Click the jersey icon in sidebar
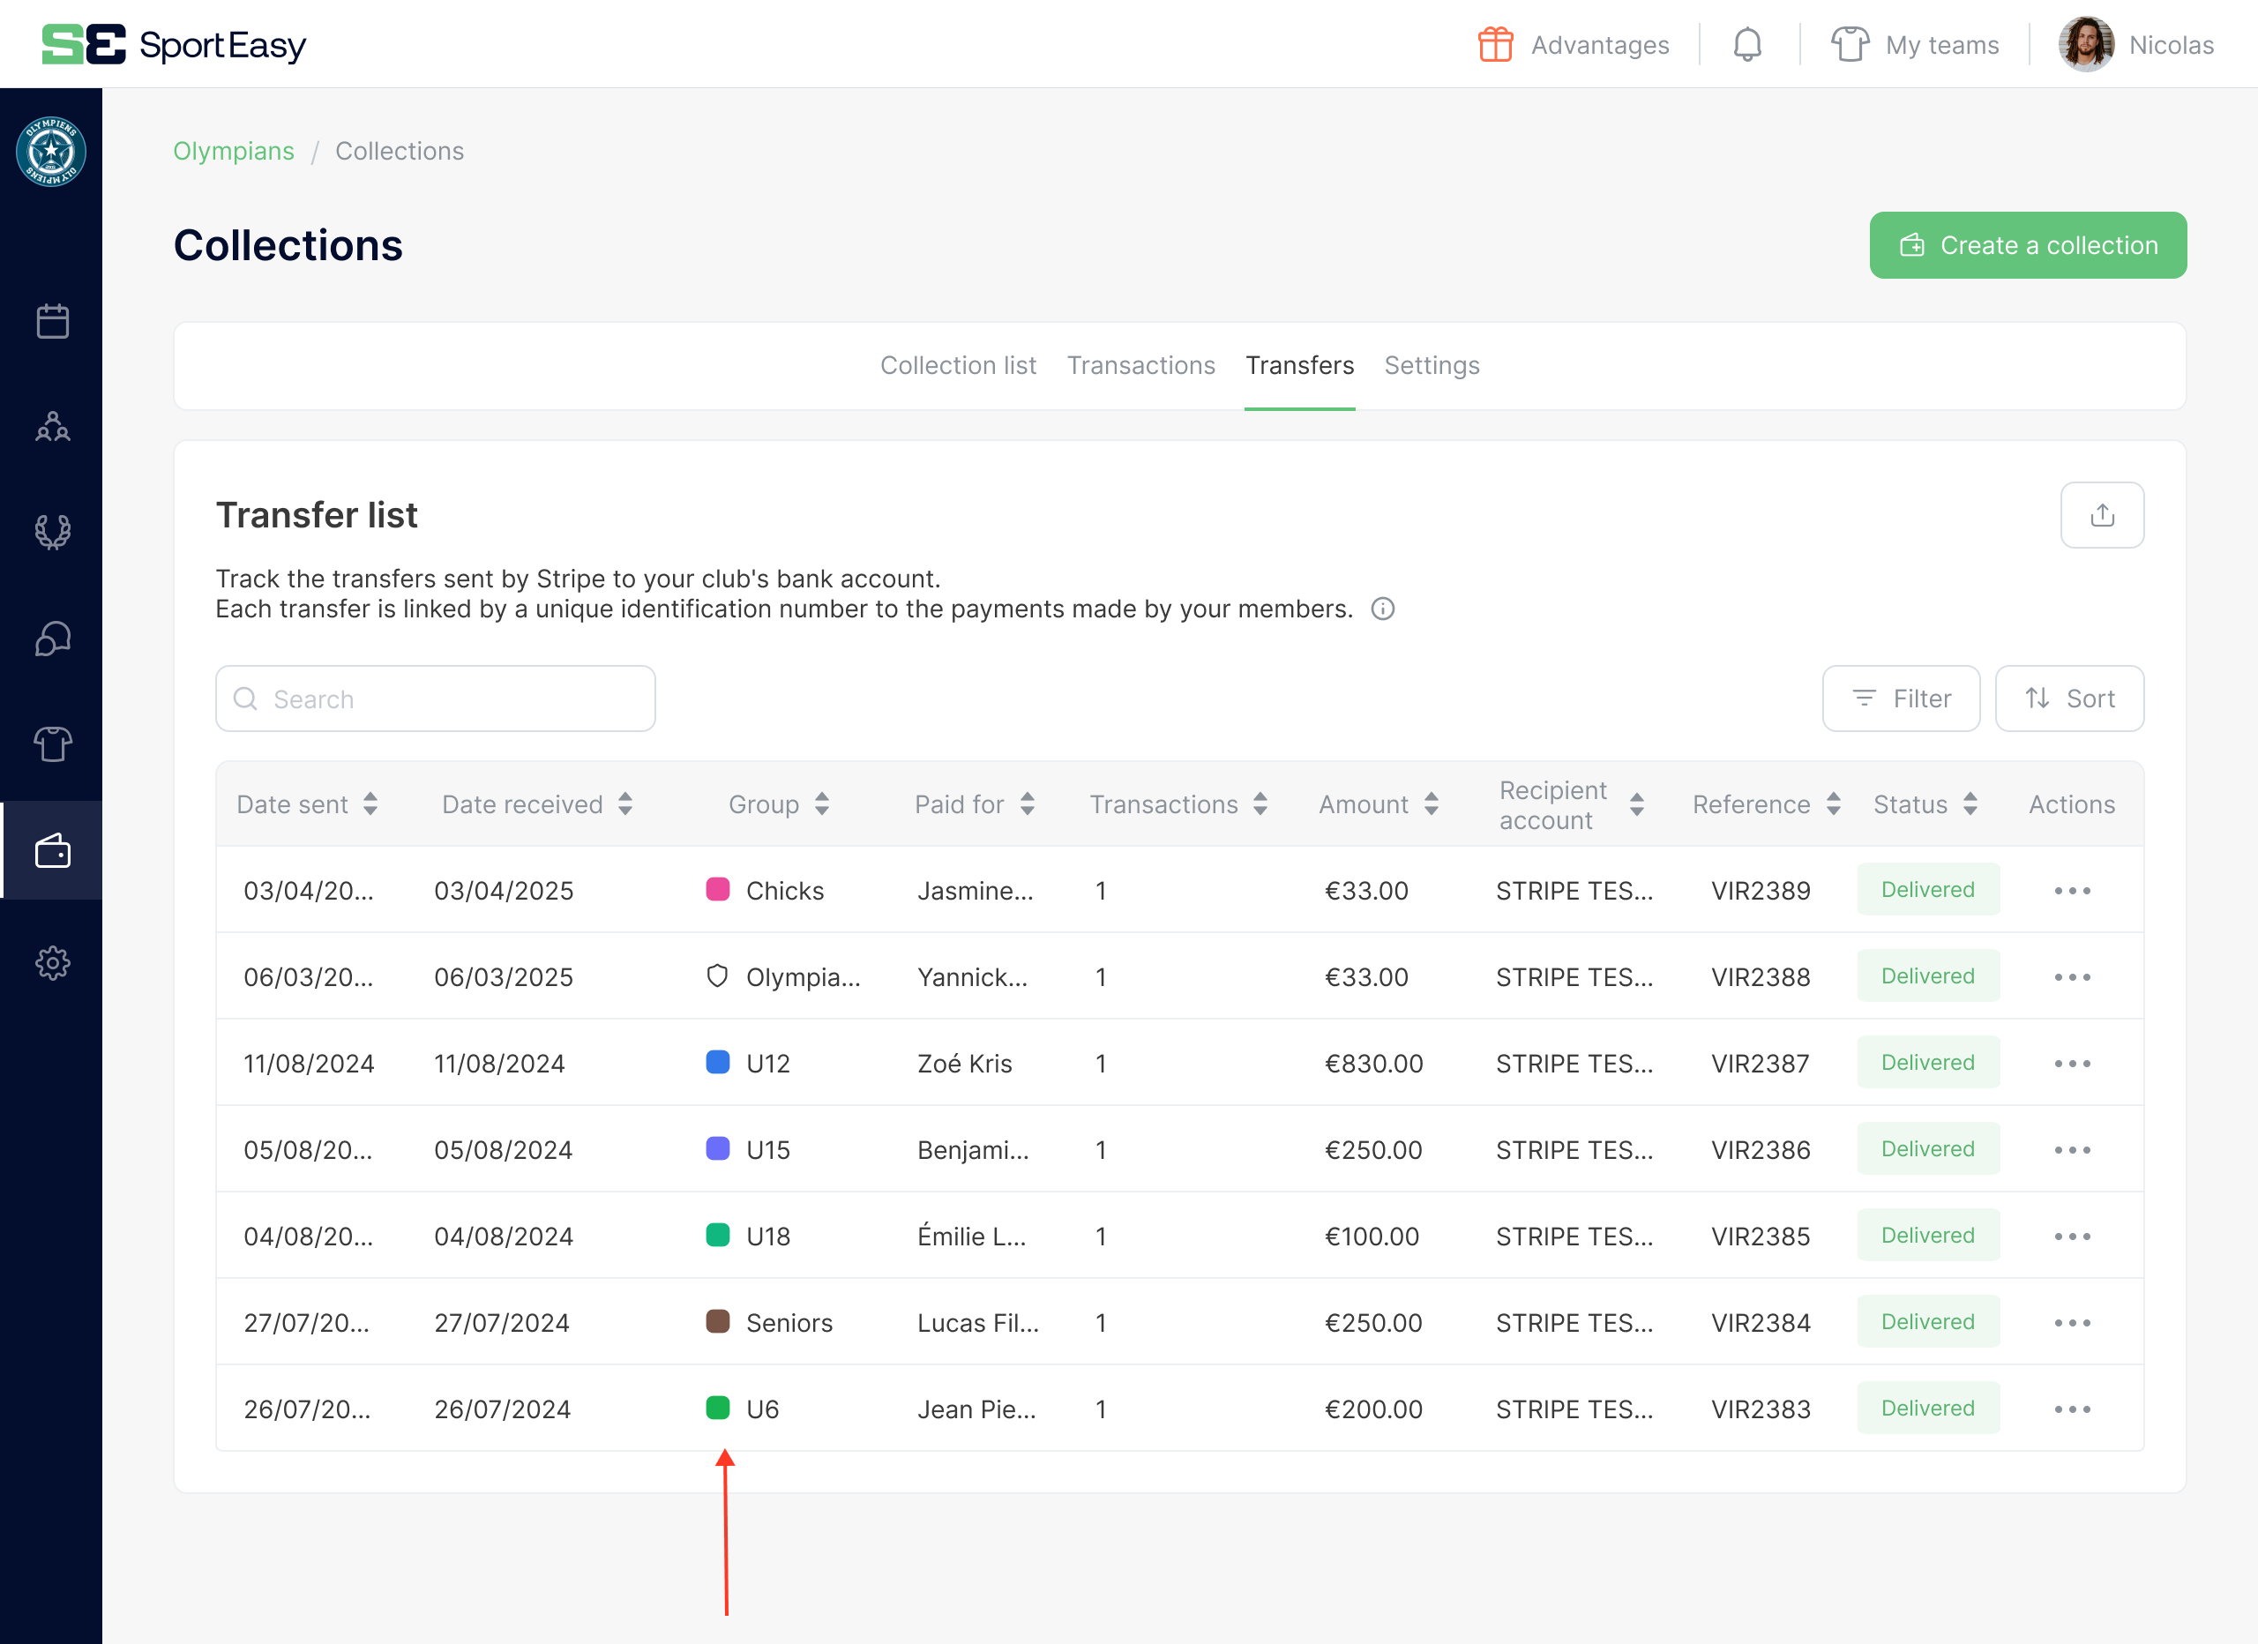Image resolution: width=2258 pixels, height=1644 pixels. [x=52, y=744]
